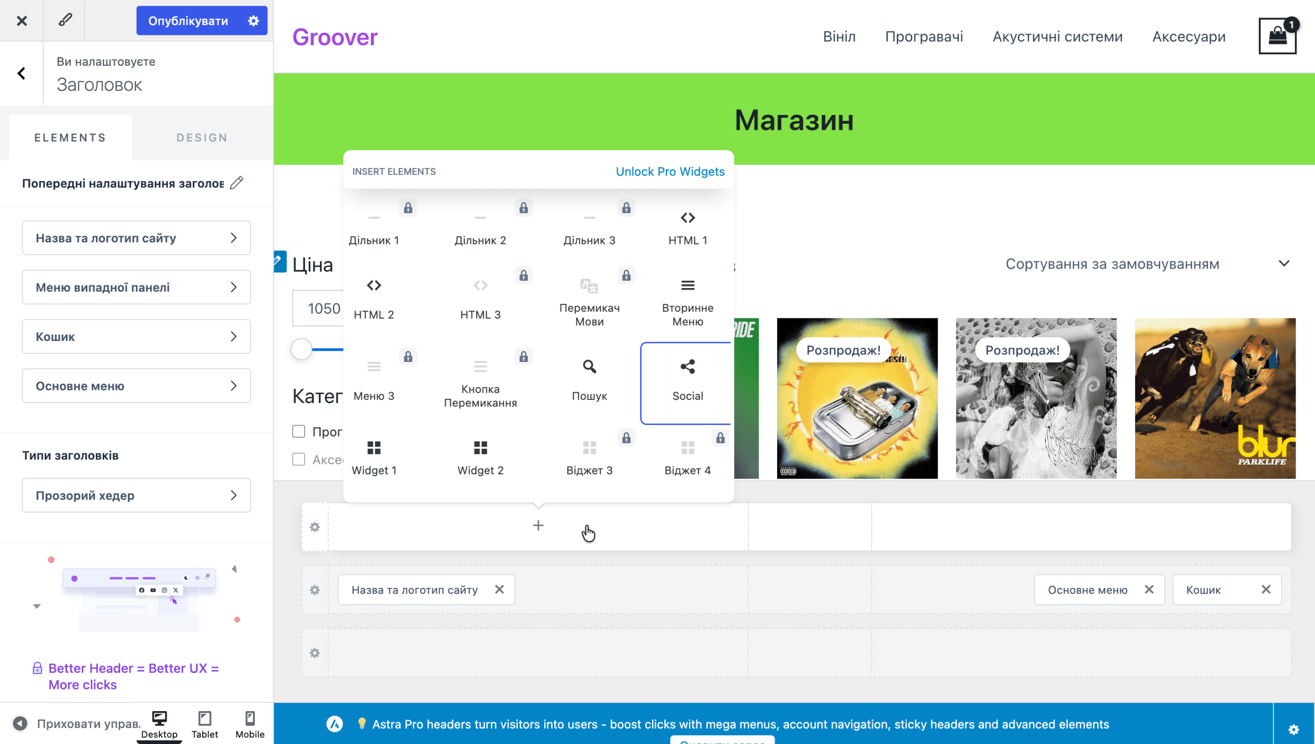
Task: Select locked Віджет 3 element
Action: [x=589, y=457]
